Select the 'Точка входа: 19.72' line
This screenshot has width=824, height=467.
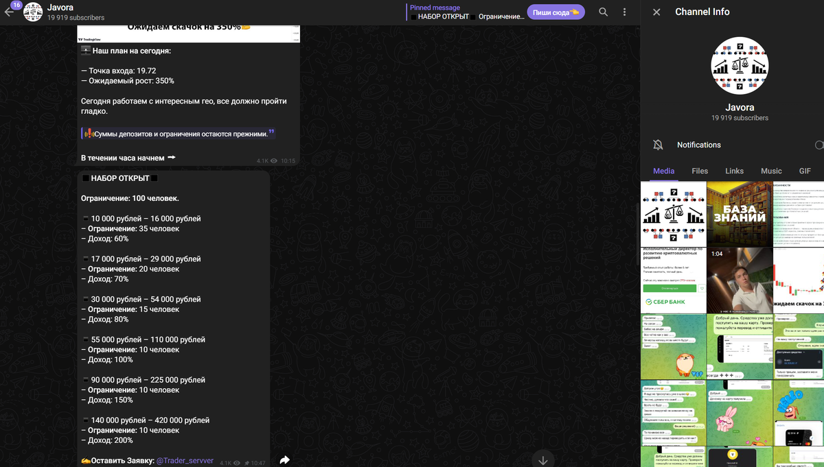pyautogui.click(x=119, y=71)
